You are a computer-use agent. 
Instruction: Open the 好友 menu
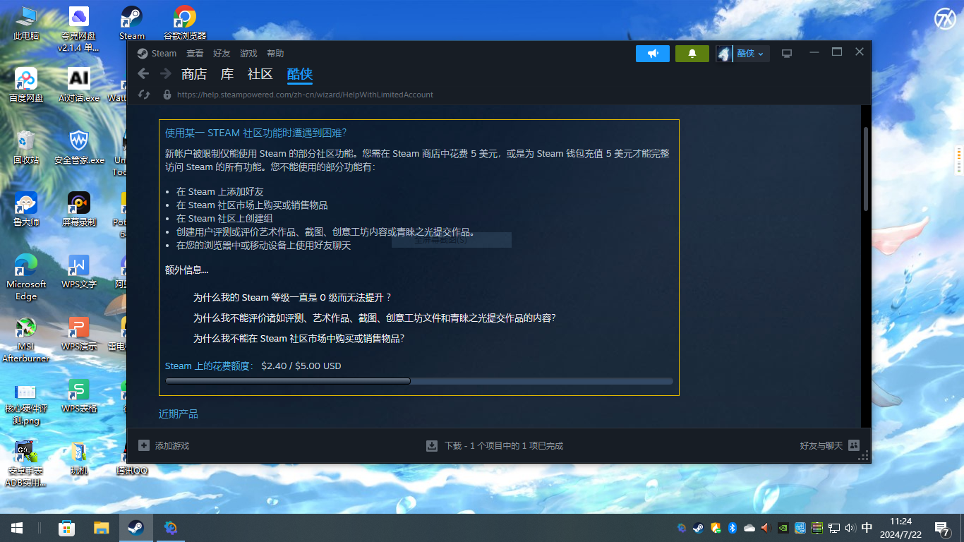[x=222, y=54]
